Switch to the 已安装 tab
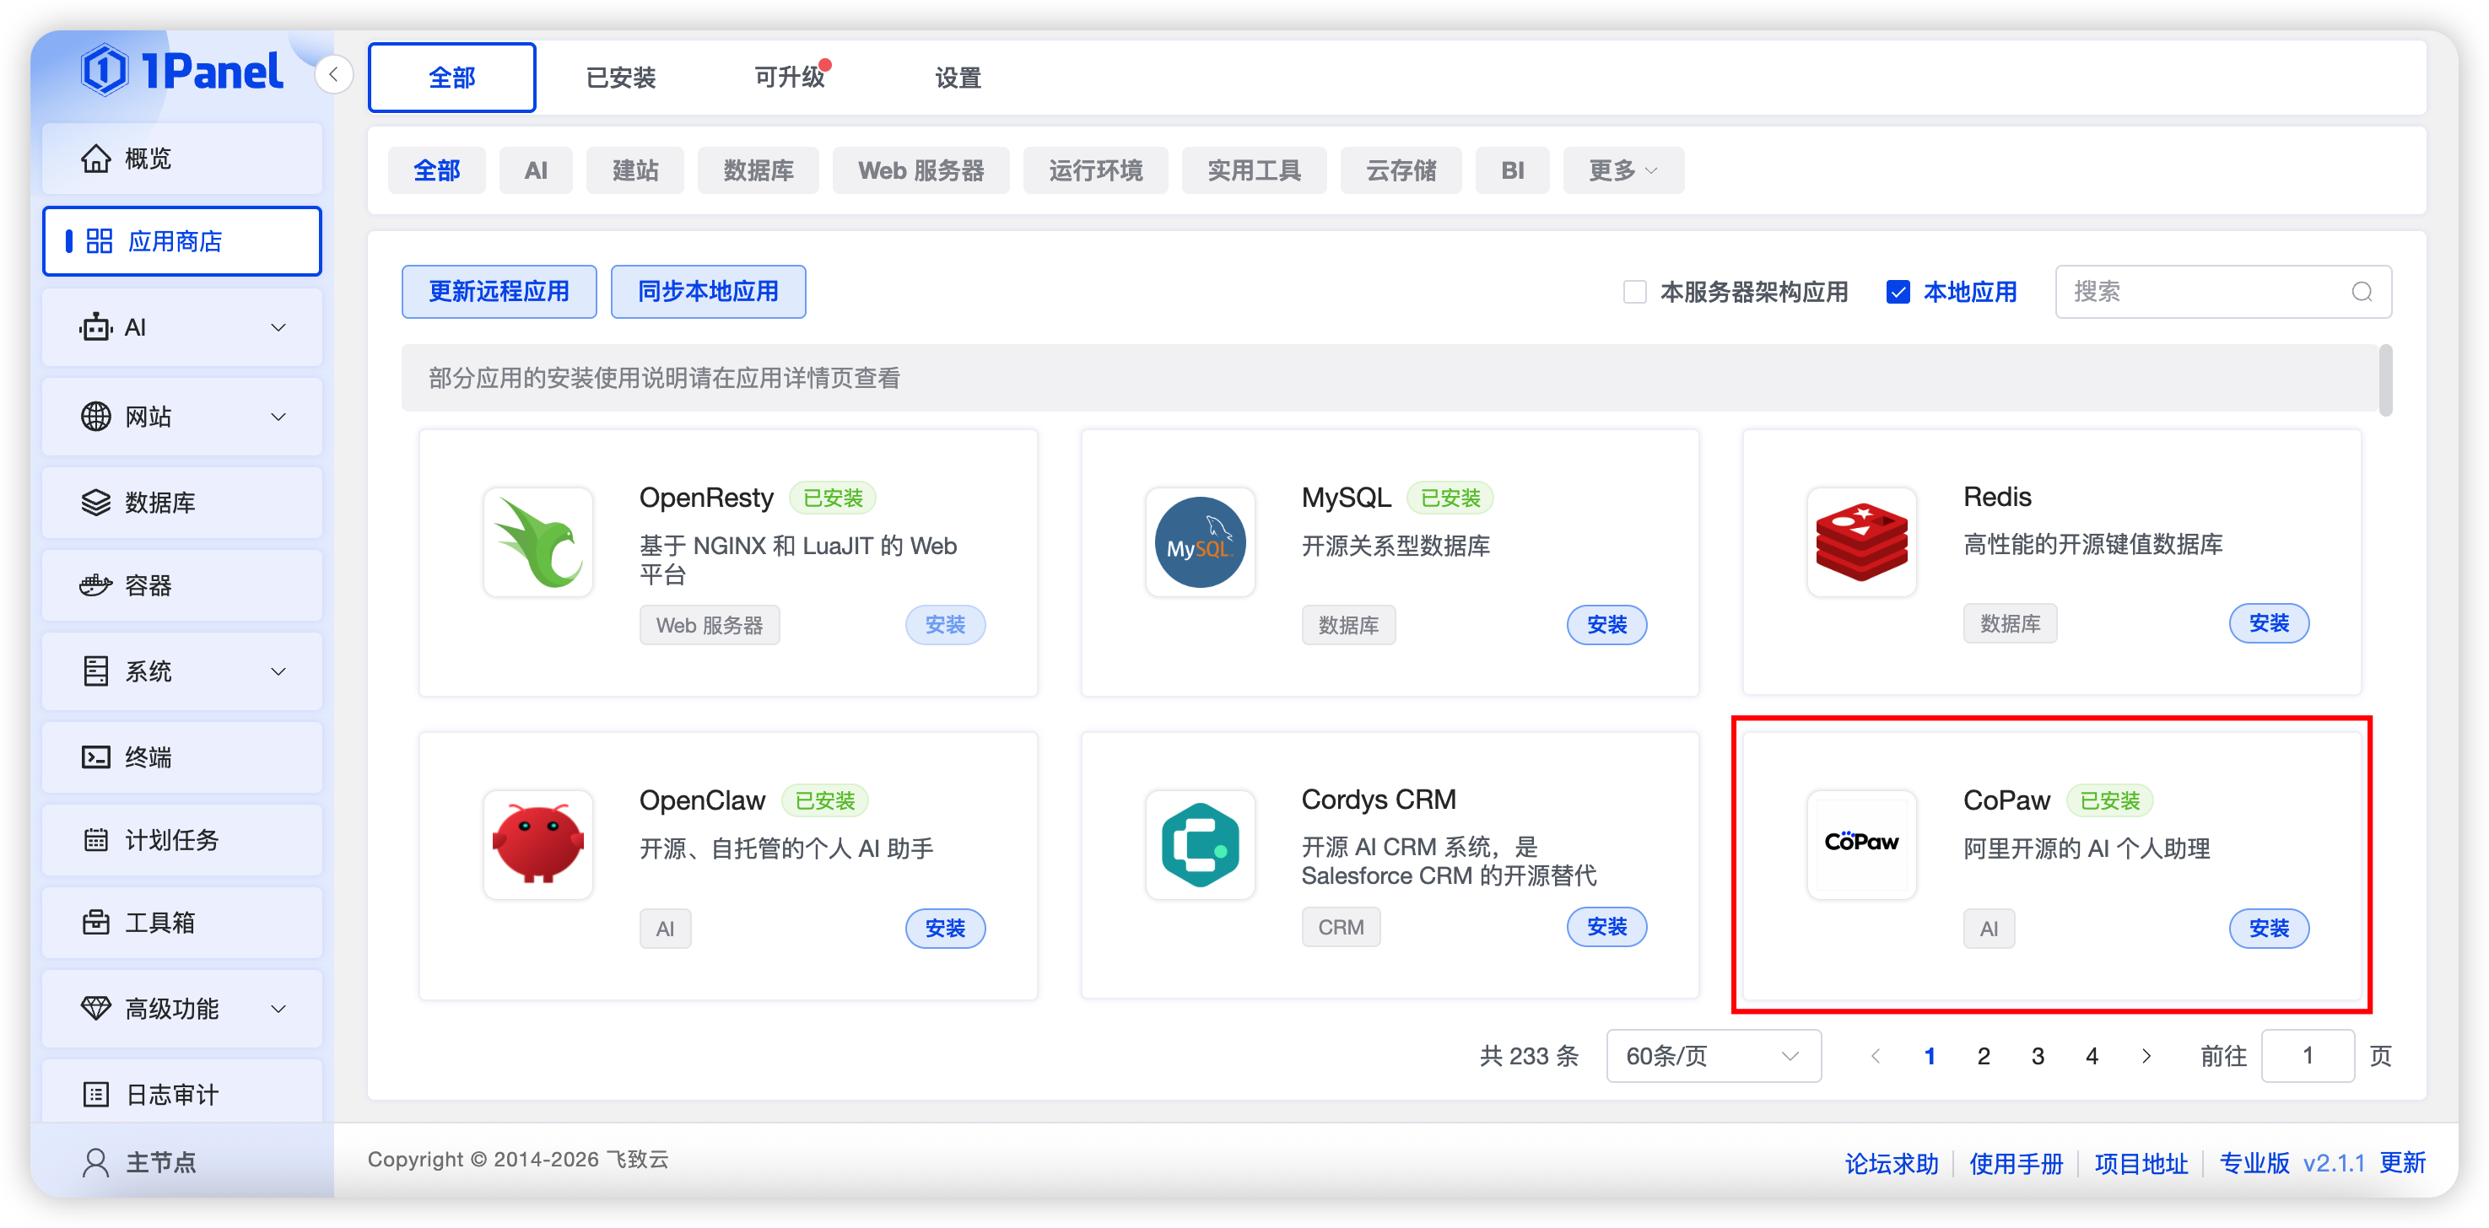 coord(621,78)
